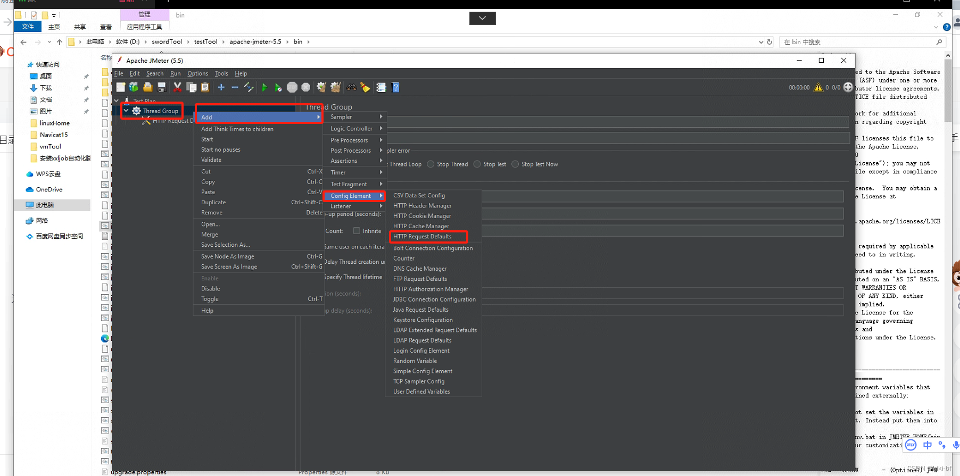Click the swordTool breadcrumb in address bar
960x476 pixels.
point(167,41)
